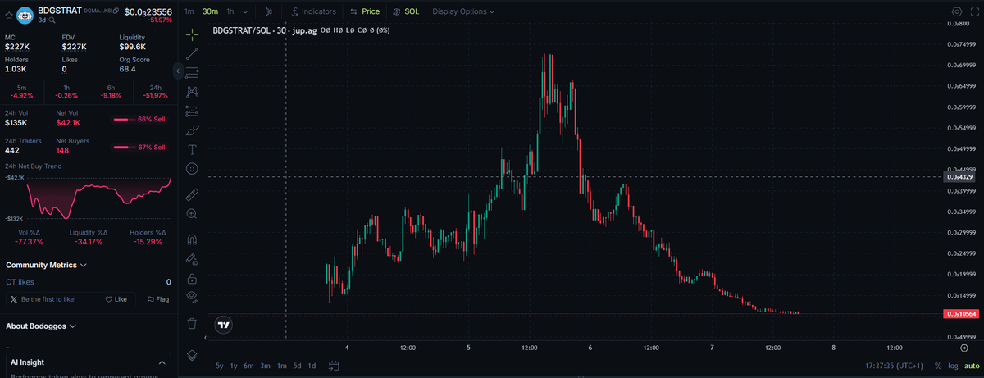Open the Display Options dropdown
This screenshot has width=984, height=378.
pyautogui.click(x=463, y=11)
